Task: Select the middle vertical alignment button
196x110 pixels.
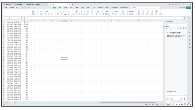Action: click(x=76, y=11)
